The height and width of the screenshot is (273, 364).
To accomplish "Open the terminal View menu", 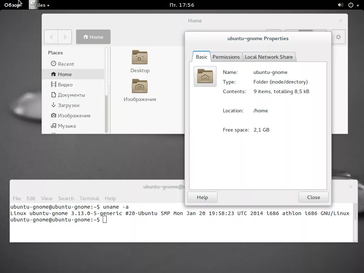I will tap(47, 198).
